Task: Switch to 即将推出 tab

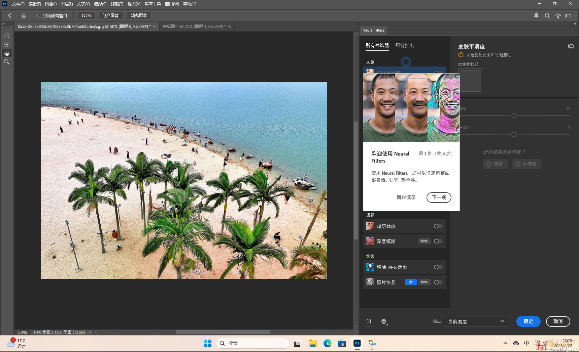Action: [x=404, y=45]
